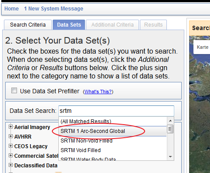Switch to the Search Criteria tab
210x173 pixels.
click(x=28, y=25)
